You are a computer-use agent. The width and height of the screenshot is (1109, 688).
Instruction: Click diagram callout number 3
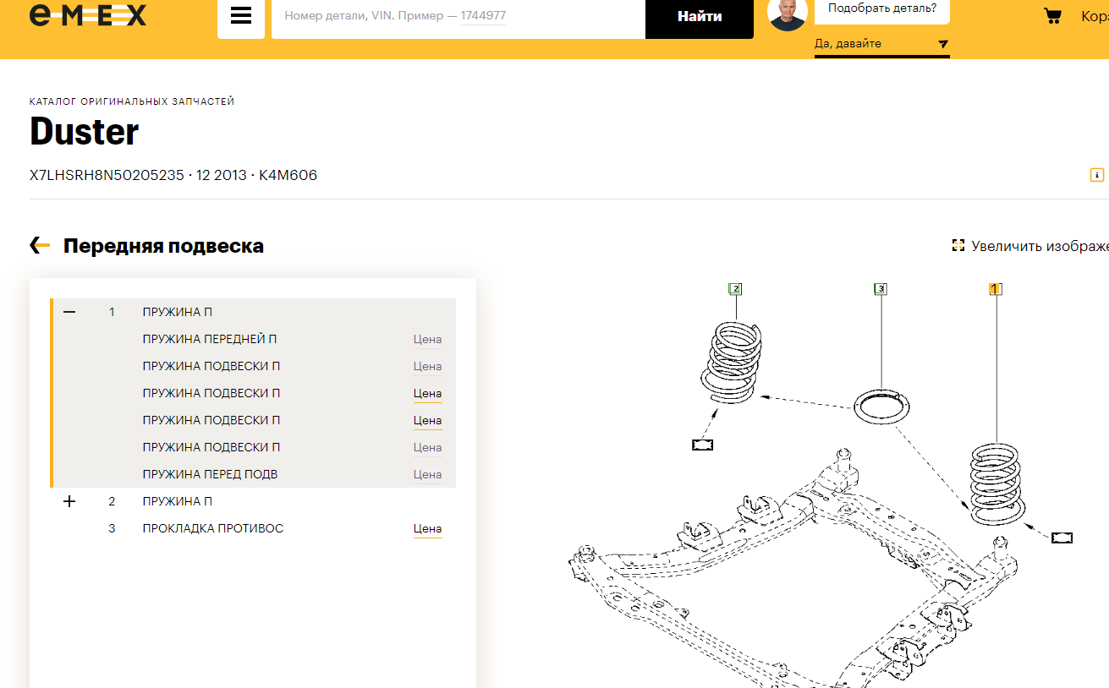[881, 289]
